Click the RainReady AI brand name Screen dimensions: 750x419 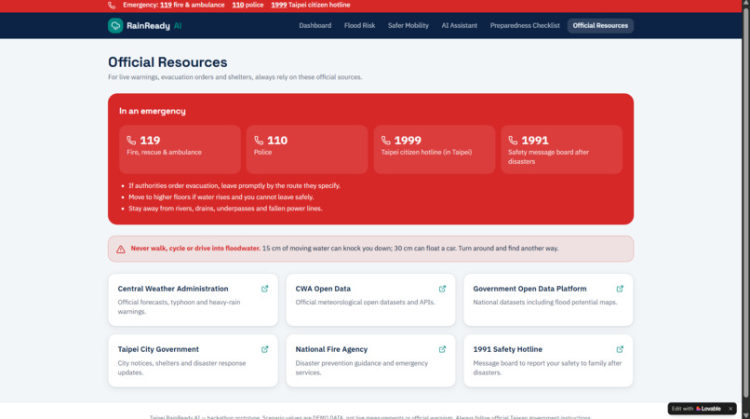point(154,26)
